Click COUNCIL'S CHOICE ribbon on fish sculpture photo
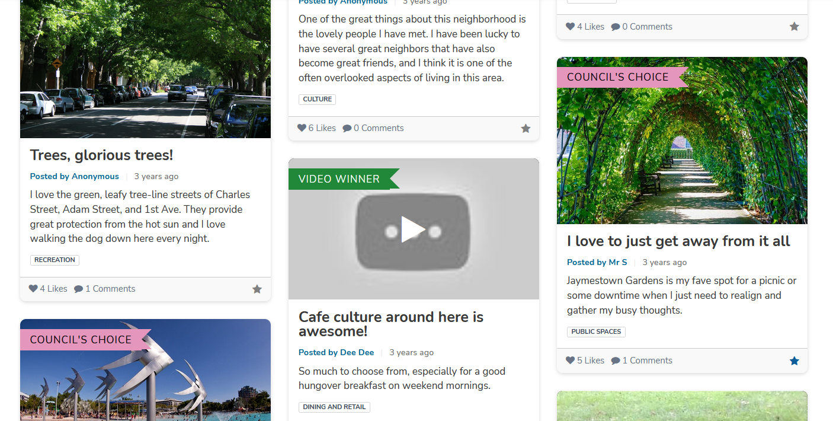The height and width of the screenshot is (421, 833). coord(85,340)
